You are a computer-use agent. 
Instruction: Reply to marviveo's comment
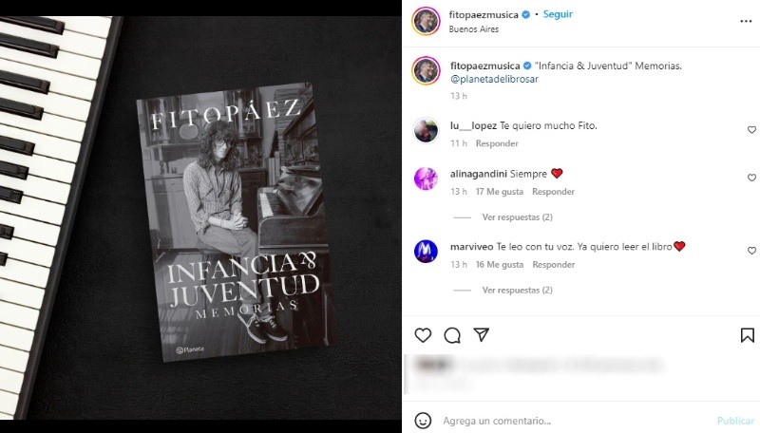point(554,264)
